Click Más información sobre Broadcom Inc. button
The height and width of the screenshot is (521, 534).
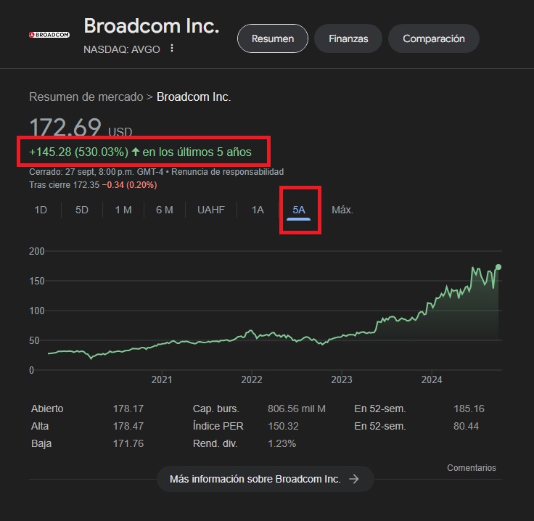[x=265, y=479]
